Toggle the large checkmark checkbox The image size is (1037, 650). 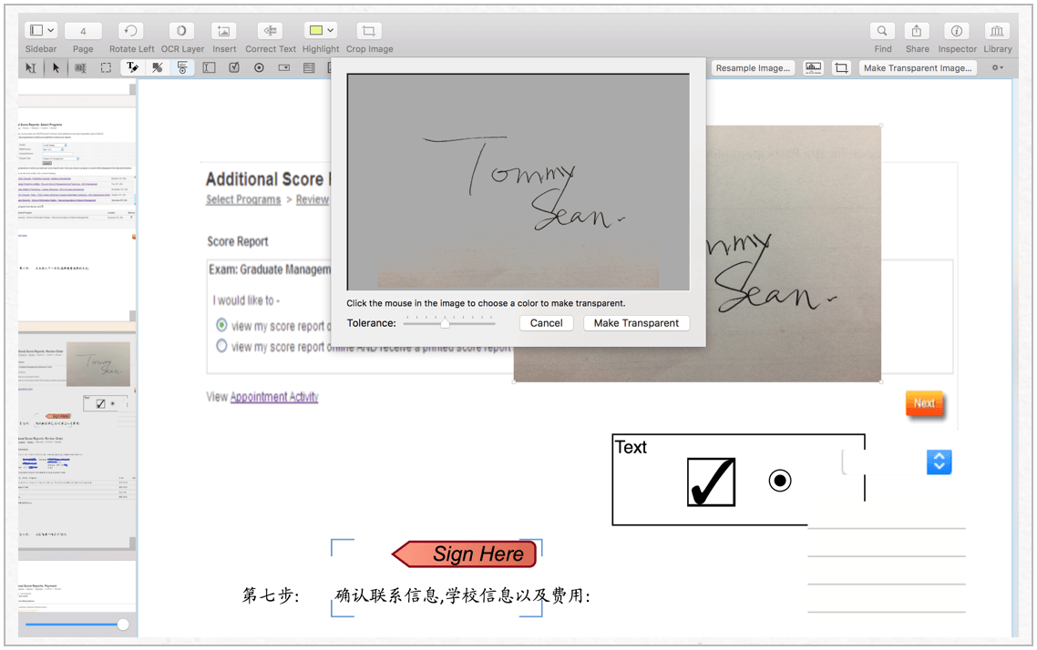tap(711, 482)
